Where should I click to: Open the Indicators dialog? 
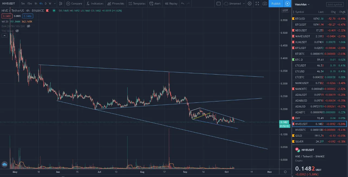pos(95,4)
